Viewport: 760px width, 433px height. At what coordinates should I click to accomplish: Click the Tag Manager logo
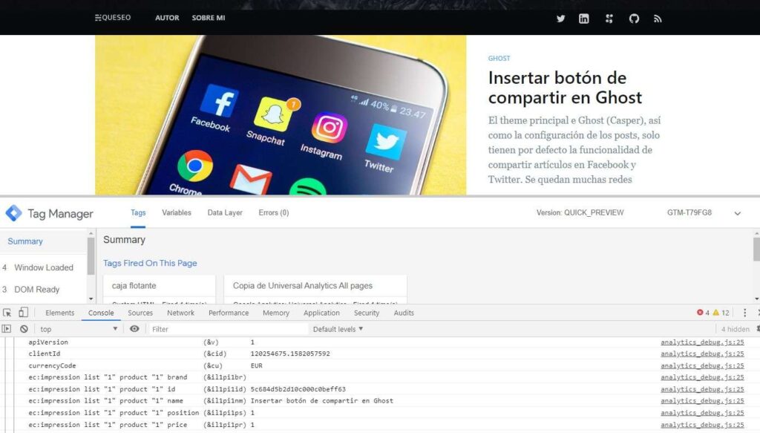[x=13, y=213]
